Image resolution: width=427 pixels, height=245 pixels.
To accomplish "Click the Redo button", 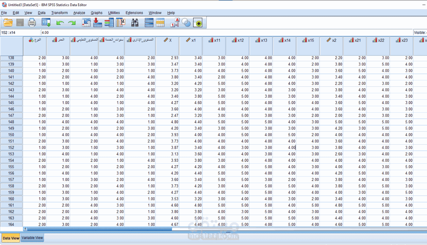I will [x=71, y=22].
